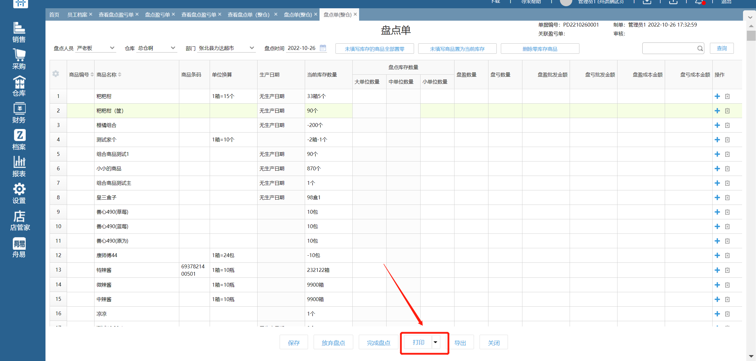756x361 pixels.
Task: Open the 仓库 warehouse module
Action: (x=19, y=86)
